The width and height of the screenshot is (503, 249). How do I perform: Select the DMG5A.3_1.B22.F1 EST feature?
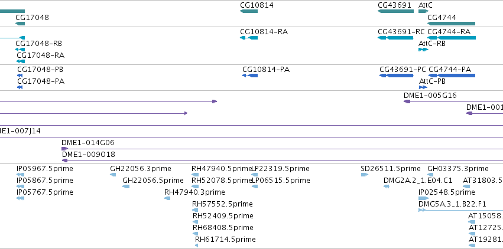tap(460, 210)
